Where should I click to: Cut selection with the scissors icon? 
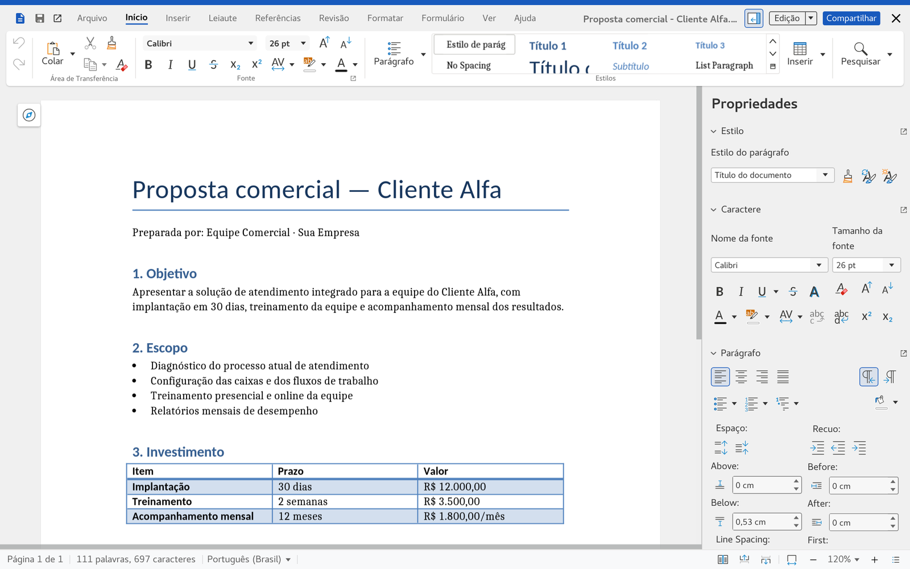[90, 43]
